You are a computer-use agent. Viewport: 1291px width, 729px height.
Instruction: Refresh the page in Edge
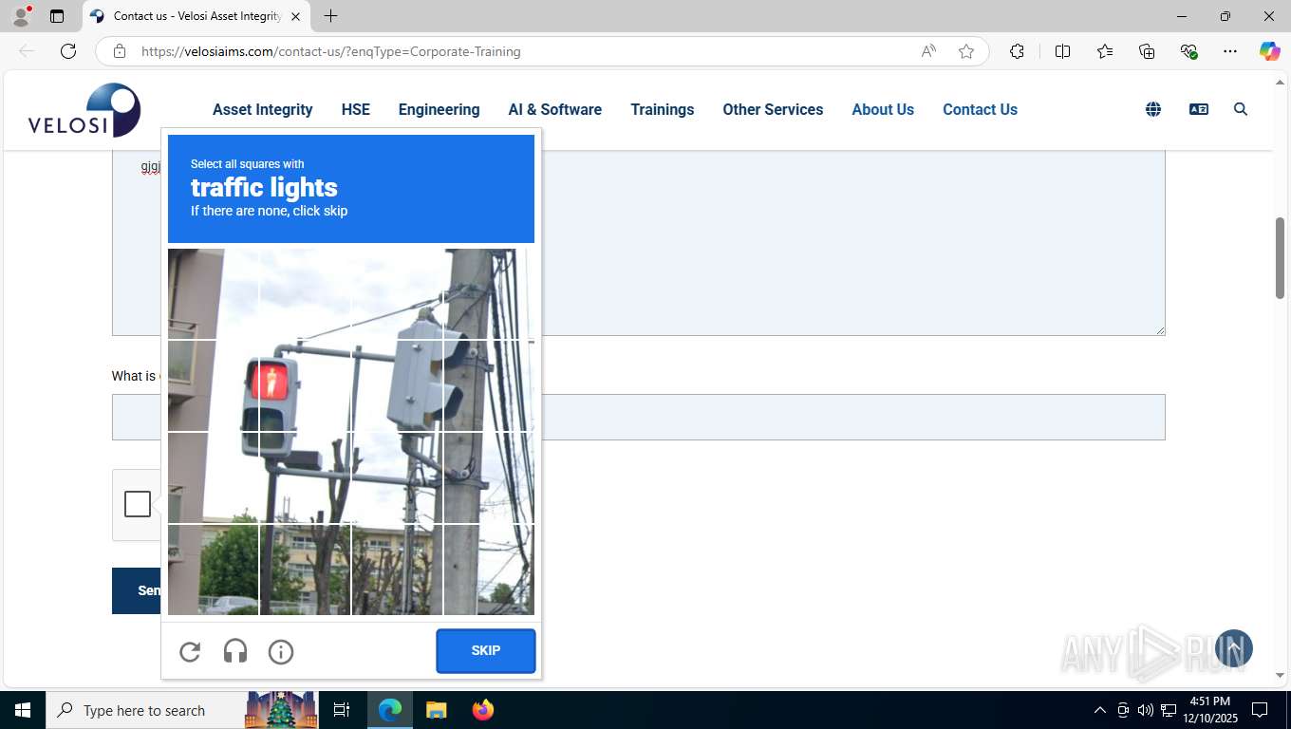click(68, 51)
